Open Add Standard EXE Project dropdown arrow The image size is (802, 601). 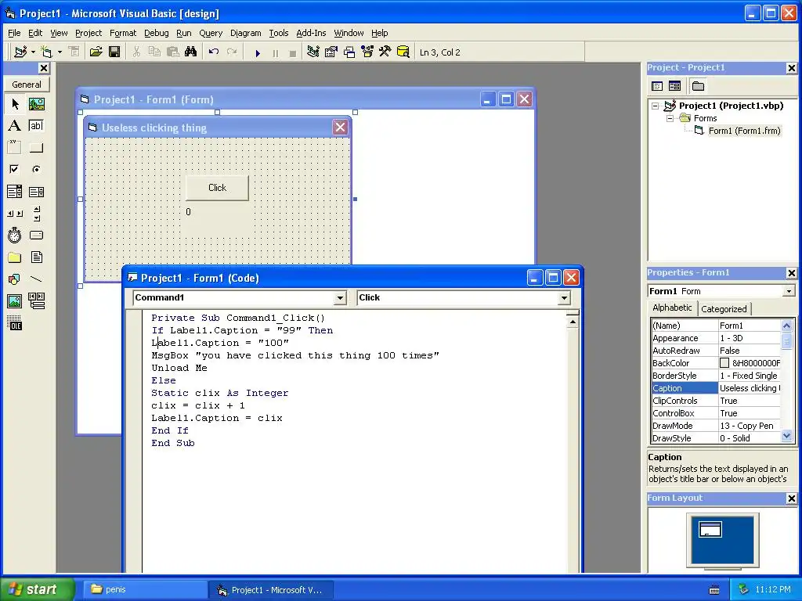tap(33, 52)
